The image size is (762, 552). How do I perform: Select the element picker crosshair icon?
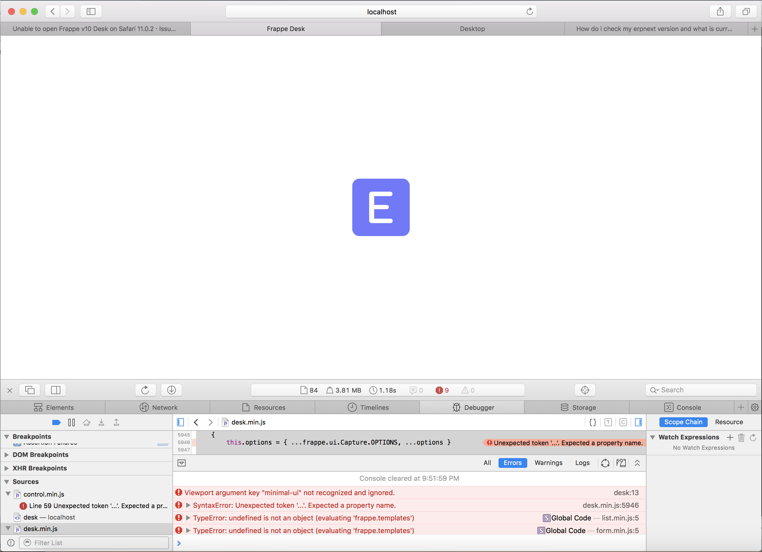tap(585, 390)
